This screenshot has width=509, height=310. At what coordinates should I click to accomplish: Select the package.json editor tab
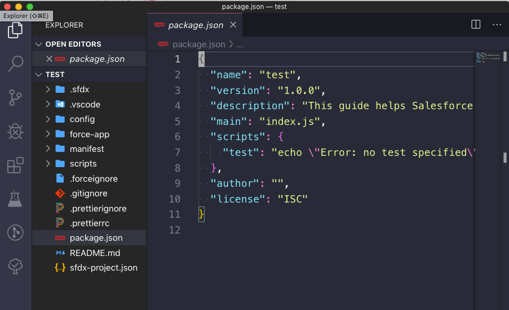(195, 25)
